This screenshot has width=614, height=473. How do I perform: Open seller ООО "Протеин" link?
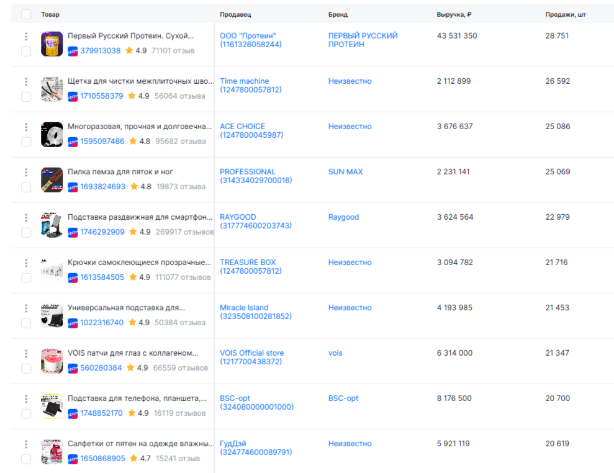251,40
